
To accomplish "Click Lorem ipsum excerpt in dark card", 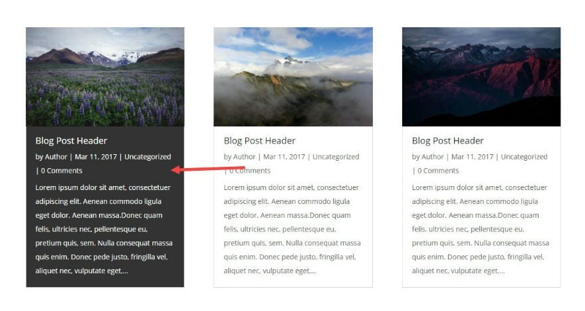I will tap(104, 229).
